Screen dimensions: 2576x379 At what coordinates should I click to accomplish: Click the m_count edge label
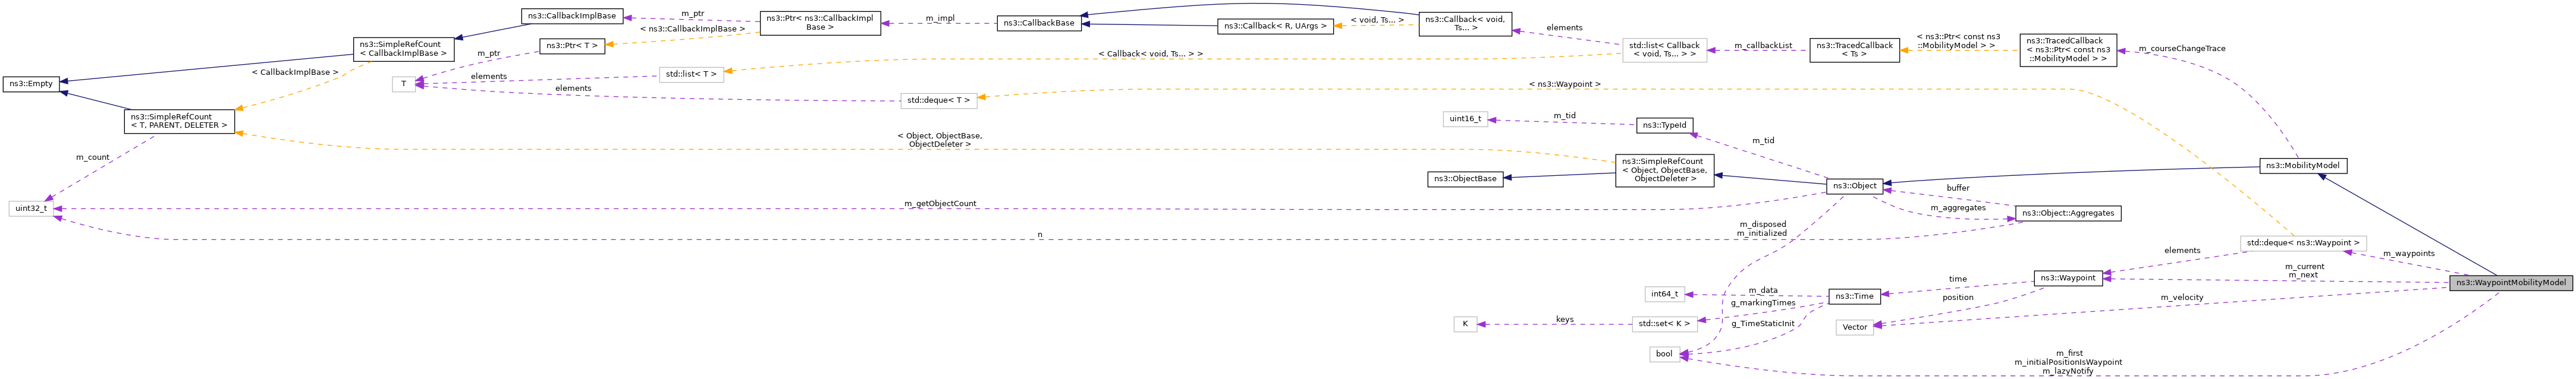coord(92,157)
